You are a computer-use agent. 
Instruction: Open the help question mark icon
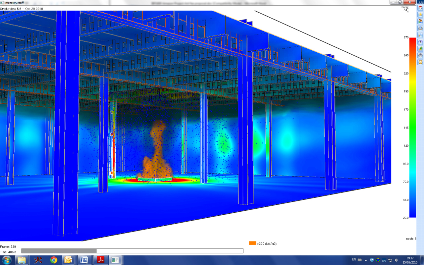click(x=420, y=42)
